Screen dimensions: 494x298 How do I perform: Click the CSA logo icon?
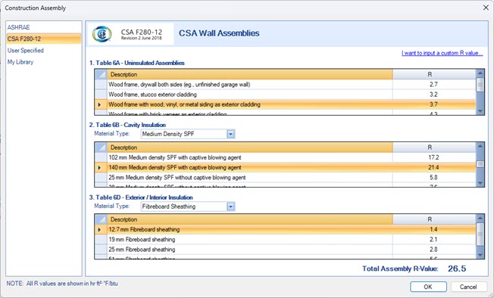102,34
